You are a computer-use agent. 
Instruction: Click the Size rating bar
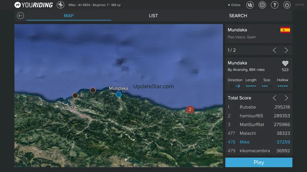click(267, 86)
